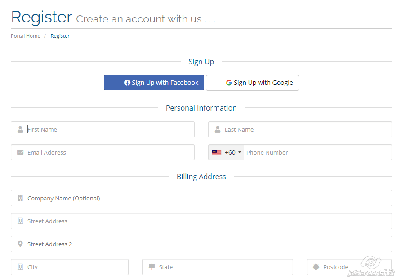Click the Google logo icon
Screen dimensions: 397x279
pos(229,83)
